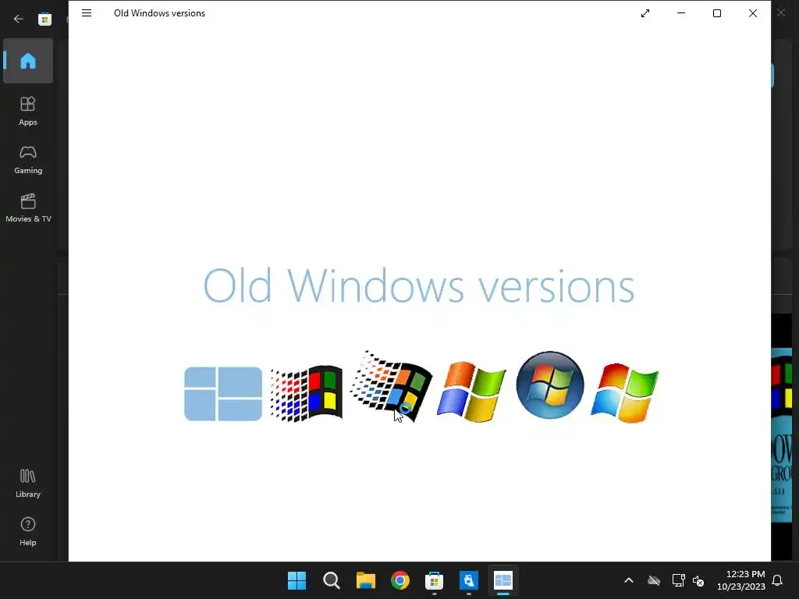Click the muted volume tray icon
This screenshot has width=799, height=599.
698,580
